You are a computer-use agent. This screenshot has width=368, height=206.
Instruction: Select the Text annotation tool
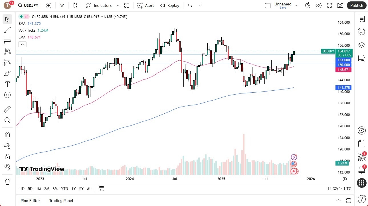tap(7, 84)
